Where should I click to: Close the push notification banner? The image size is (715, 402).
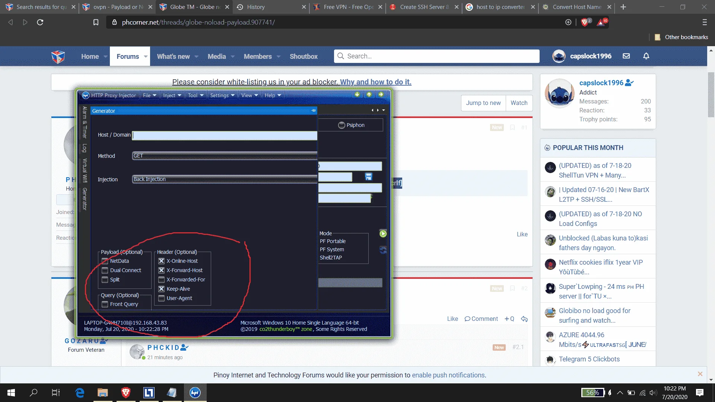click(x=700, y=374)
